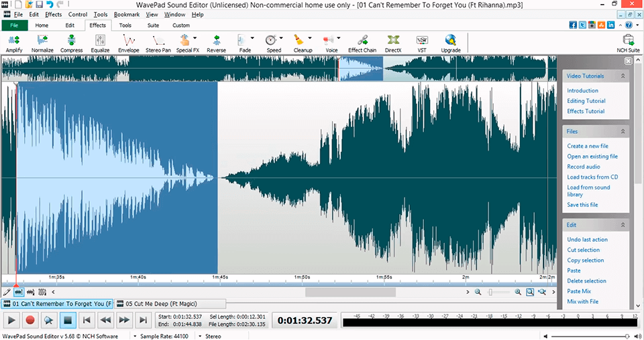Switch to the Tools ribbon tab
The height and width of the screenshot is (340, 644).
125,25
